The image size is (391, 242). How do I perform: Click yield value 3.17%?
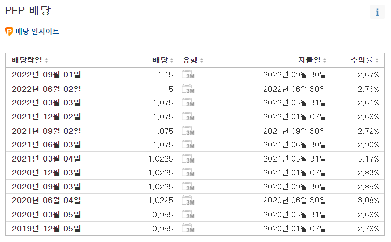pos(368,159)
